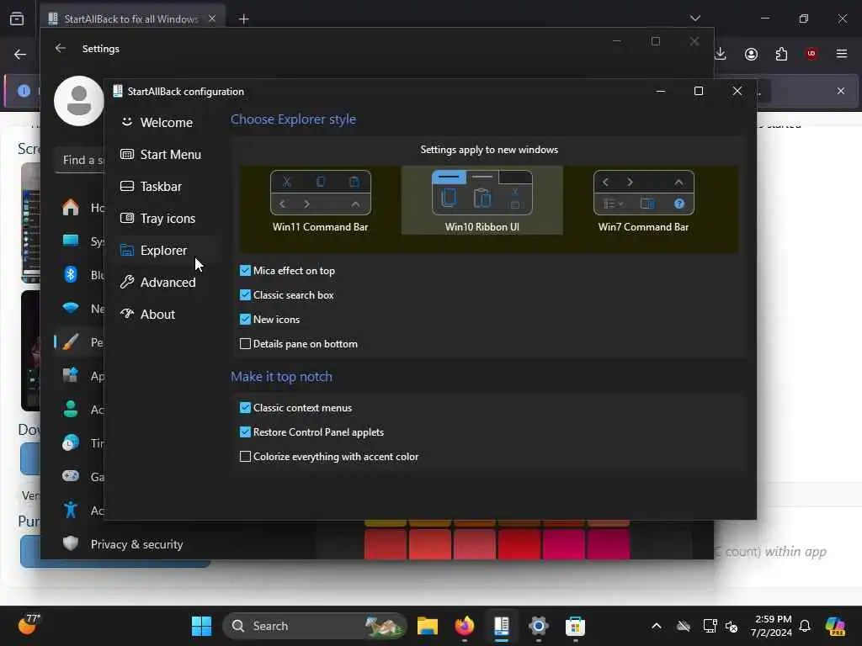Click the Gaming controller icon in Settings
This screenshot has height=646, width=862.
point(71,476)
